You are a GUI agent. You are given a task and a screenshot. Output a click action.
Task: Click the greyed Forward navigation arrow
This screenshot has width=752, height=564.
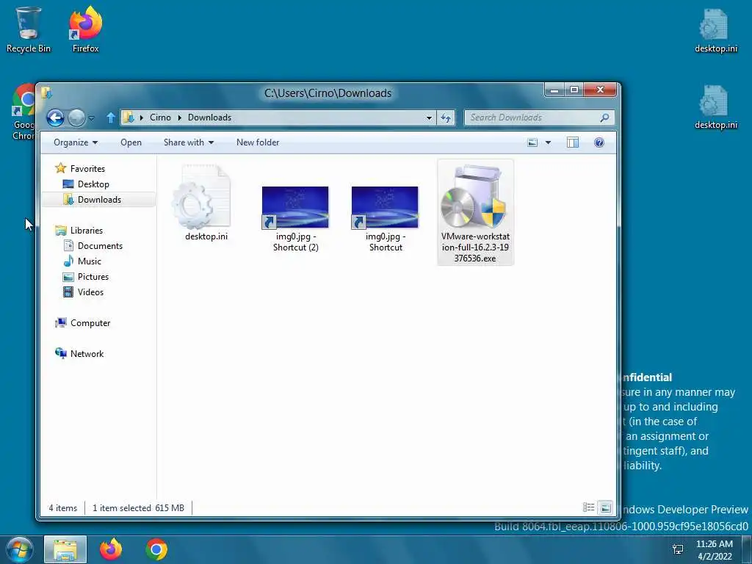point(76,117)
